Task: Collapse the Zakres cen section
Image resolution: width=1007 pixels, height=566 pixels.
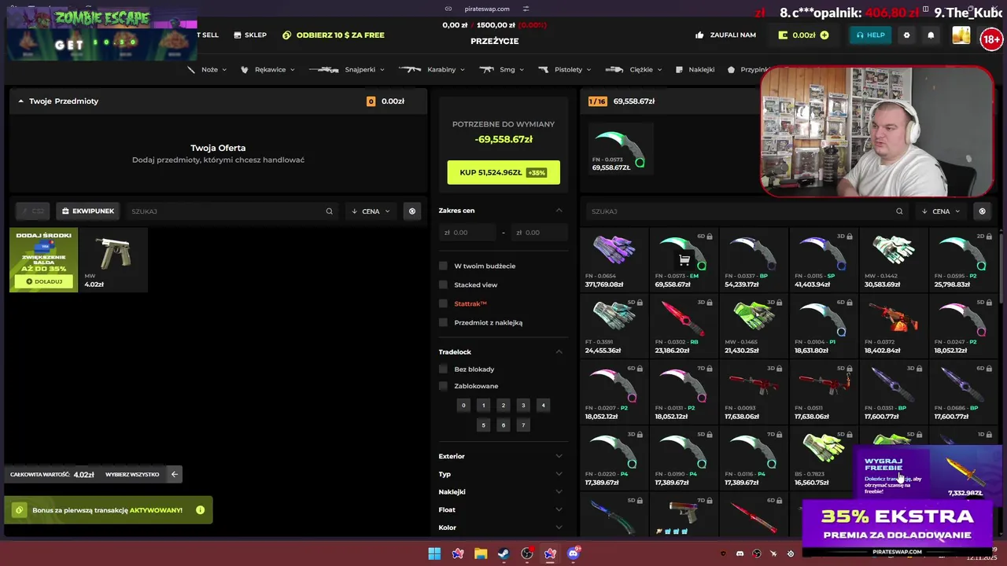Action: (559, 211)
